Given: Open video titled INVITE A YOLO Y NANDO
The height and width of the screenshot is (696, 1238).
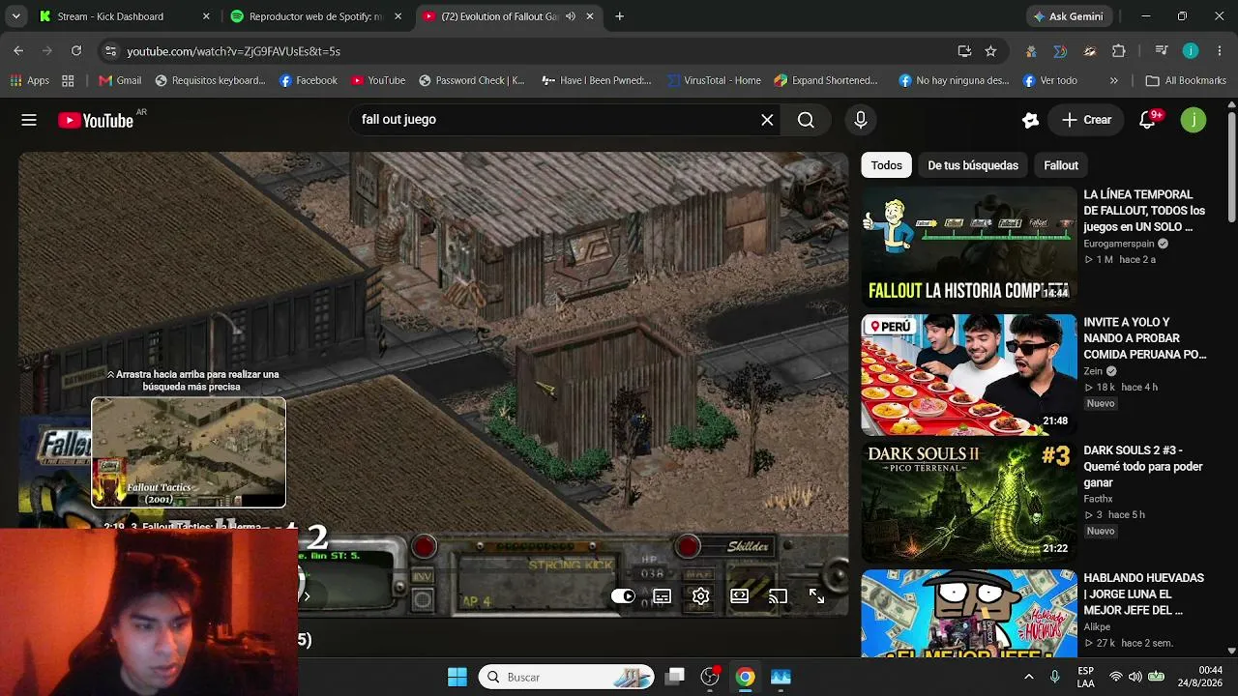Looking at the screenshot, I should click(x=1145, y=338).
